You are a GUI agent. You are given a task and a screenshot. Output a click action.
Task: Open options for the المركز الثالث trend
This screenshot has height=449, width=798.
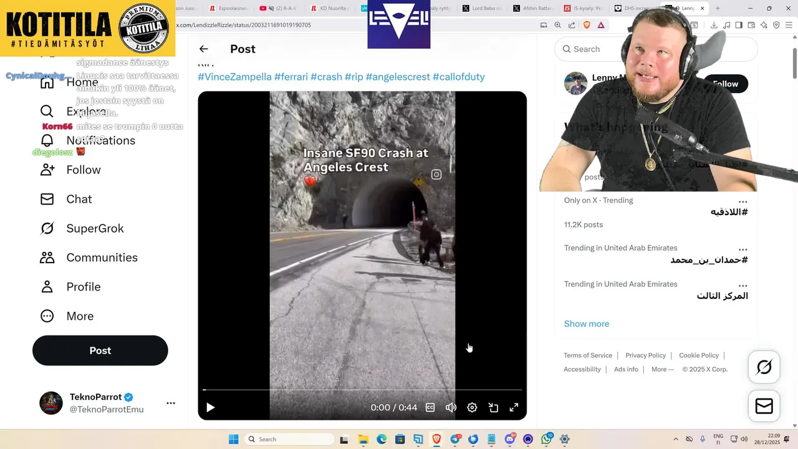743,285
